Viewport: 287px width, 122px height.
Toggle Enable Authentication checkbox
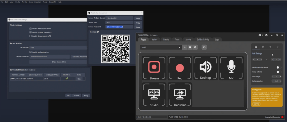(x=30, y=52)
